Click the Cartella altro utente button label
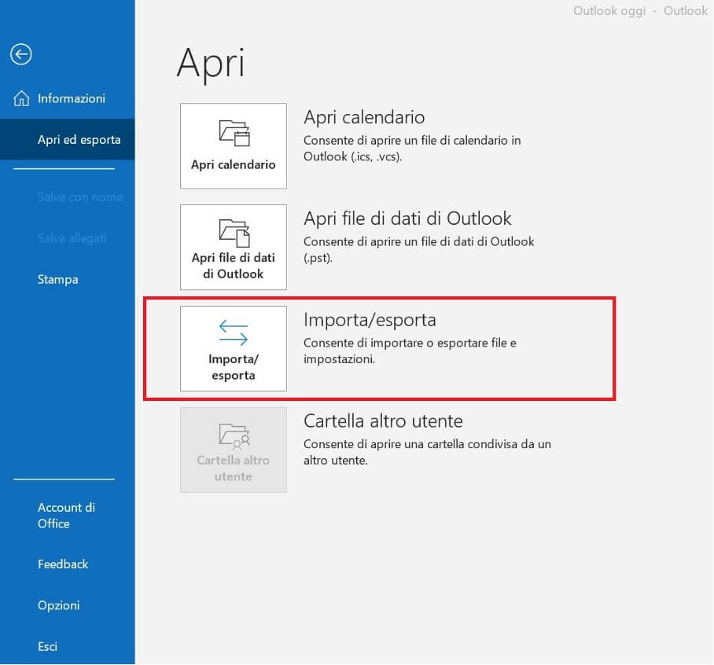The width and height of the screenshot is (714, 665). [x=233, y=468]
